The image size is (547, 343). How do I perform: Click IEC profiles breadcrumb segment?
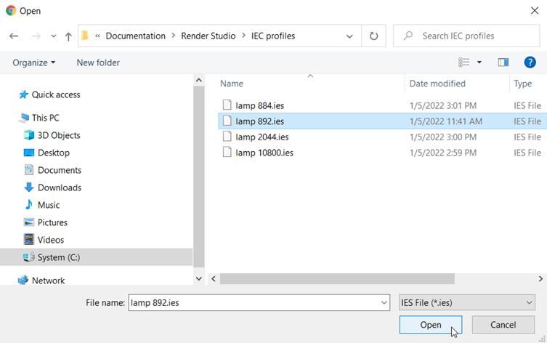tap(273, 36)
